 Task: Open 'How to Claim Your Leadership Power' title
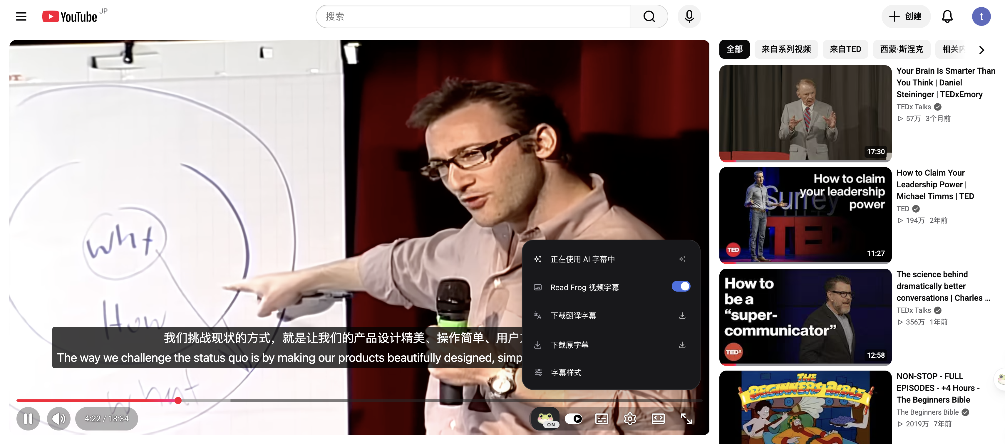(x=935, y=184)
